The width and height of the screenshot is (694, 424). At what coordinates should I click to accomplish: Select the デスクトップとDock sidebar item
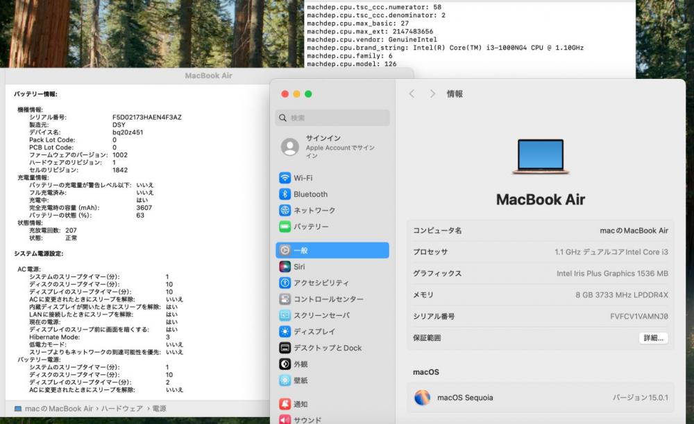(x=332, y=348)
